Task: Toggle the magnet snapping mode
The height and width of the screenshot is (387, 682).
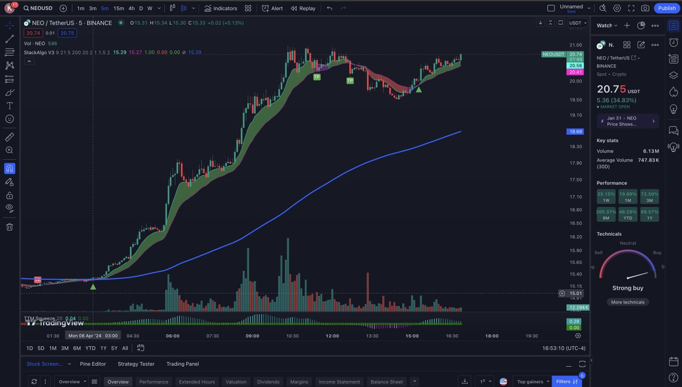Action: click(10, 169)
